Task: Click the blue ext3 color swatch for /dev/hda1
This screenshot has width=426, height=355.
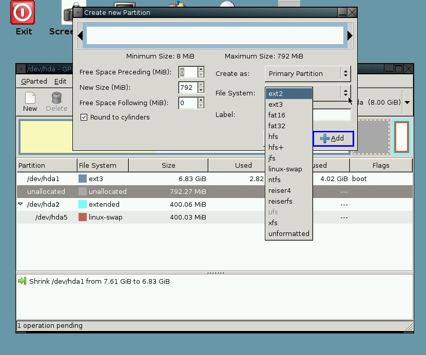Action: tap(83, 179)
